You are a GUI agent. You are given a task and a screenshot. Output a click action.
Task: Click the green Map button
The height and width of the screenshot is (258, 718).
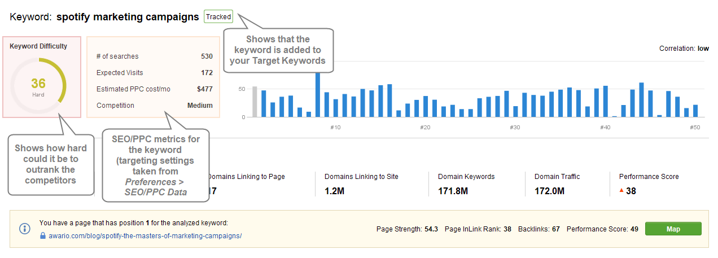click(673, 229)
